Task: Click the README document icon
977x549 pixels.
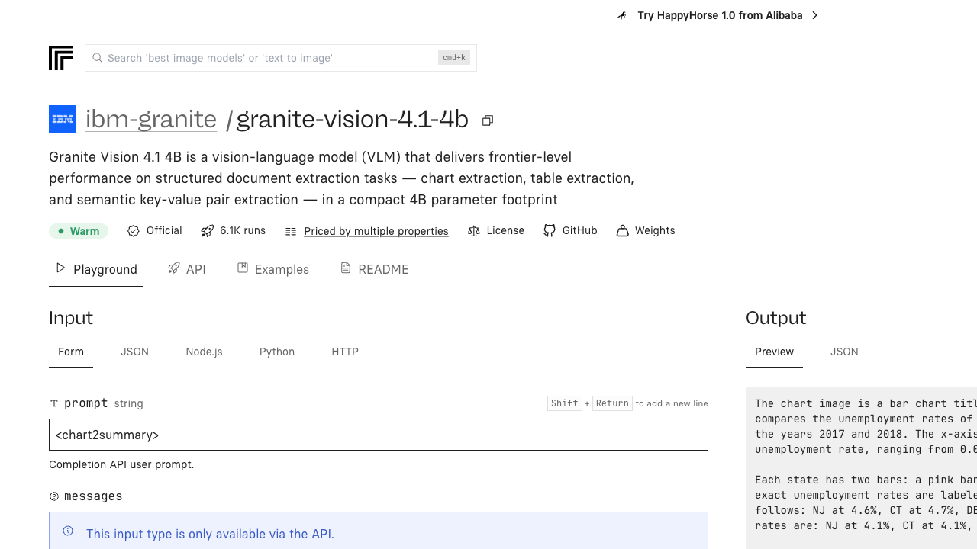Action: [346, 268]
